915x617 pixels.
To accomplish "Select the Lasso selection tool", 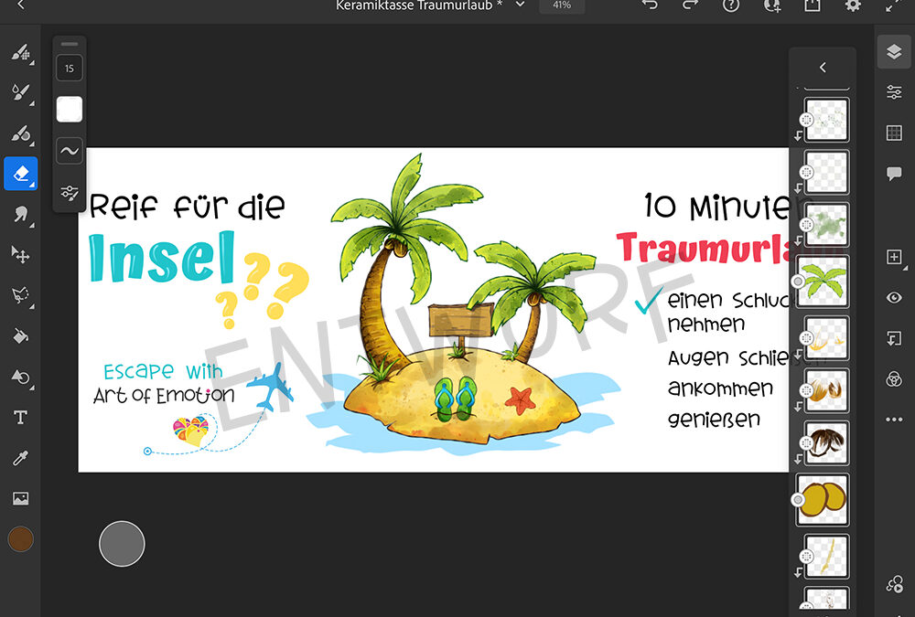I will click(x=20, y=294).
